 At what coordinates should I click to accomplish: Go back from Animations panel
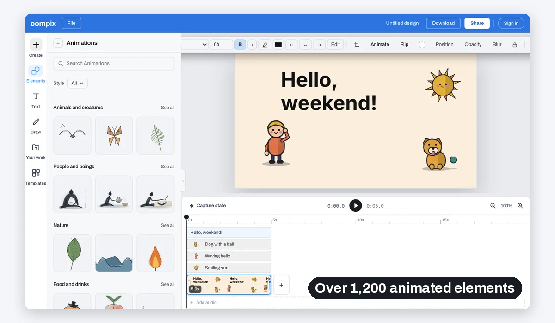click(58, 43)
